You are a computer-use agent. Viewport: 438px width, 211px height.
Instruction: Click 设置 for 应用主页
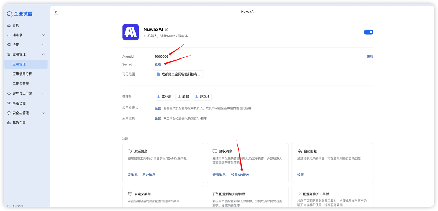[158, 119]
